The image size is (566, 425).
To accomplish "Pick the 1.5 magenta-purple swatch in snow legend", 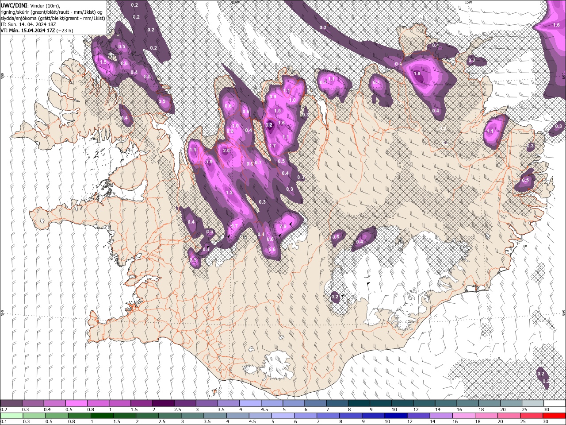I will click(141, 403).
